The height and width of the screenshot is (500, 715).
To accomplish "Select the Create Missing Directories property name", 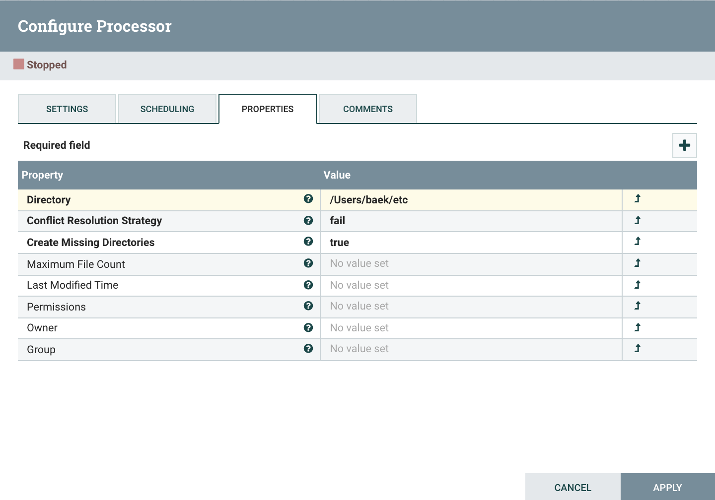I will tap(91, 243).
